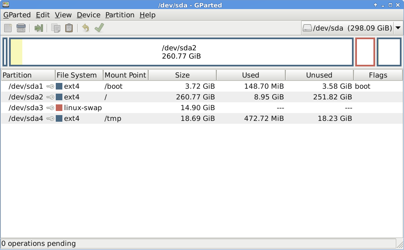Click the Delete partition toolbar icon

click(21, 28)
